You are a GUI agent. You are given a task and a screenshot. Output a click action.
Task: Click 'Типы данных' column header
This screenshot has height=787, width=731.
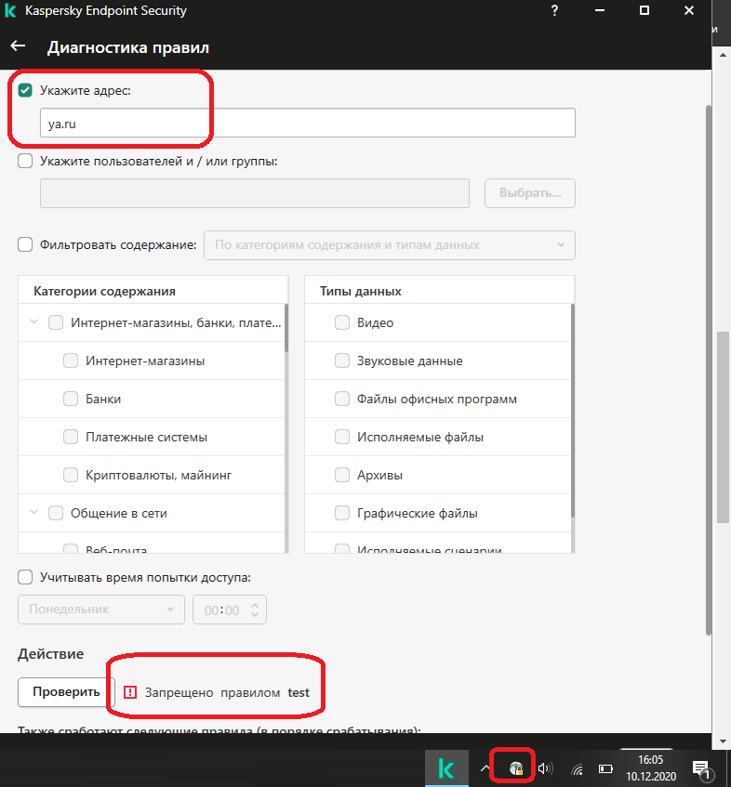point(361,291)
